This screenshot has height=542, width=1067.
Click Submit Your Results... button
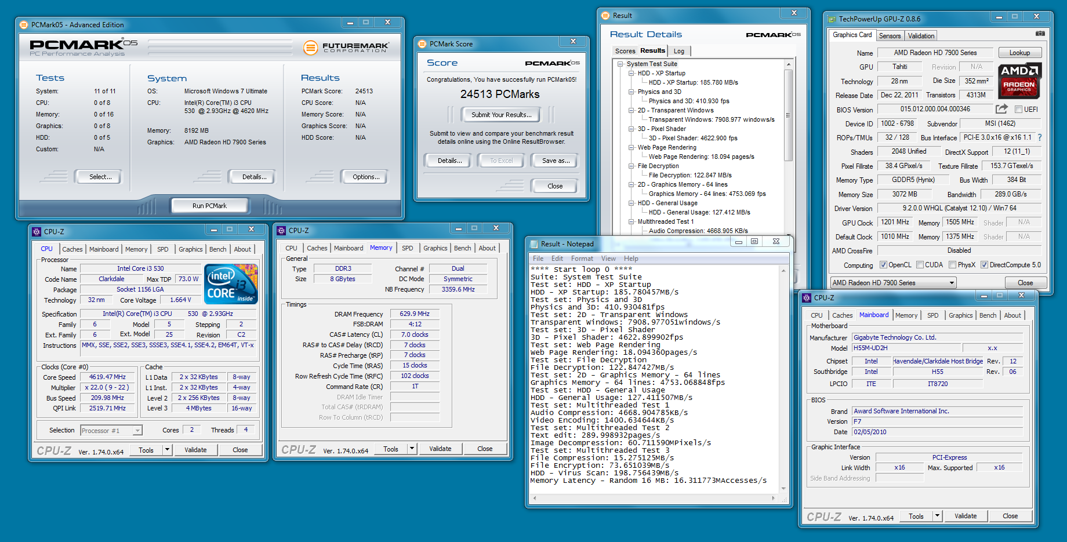(x=501, y=115)
